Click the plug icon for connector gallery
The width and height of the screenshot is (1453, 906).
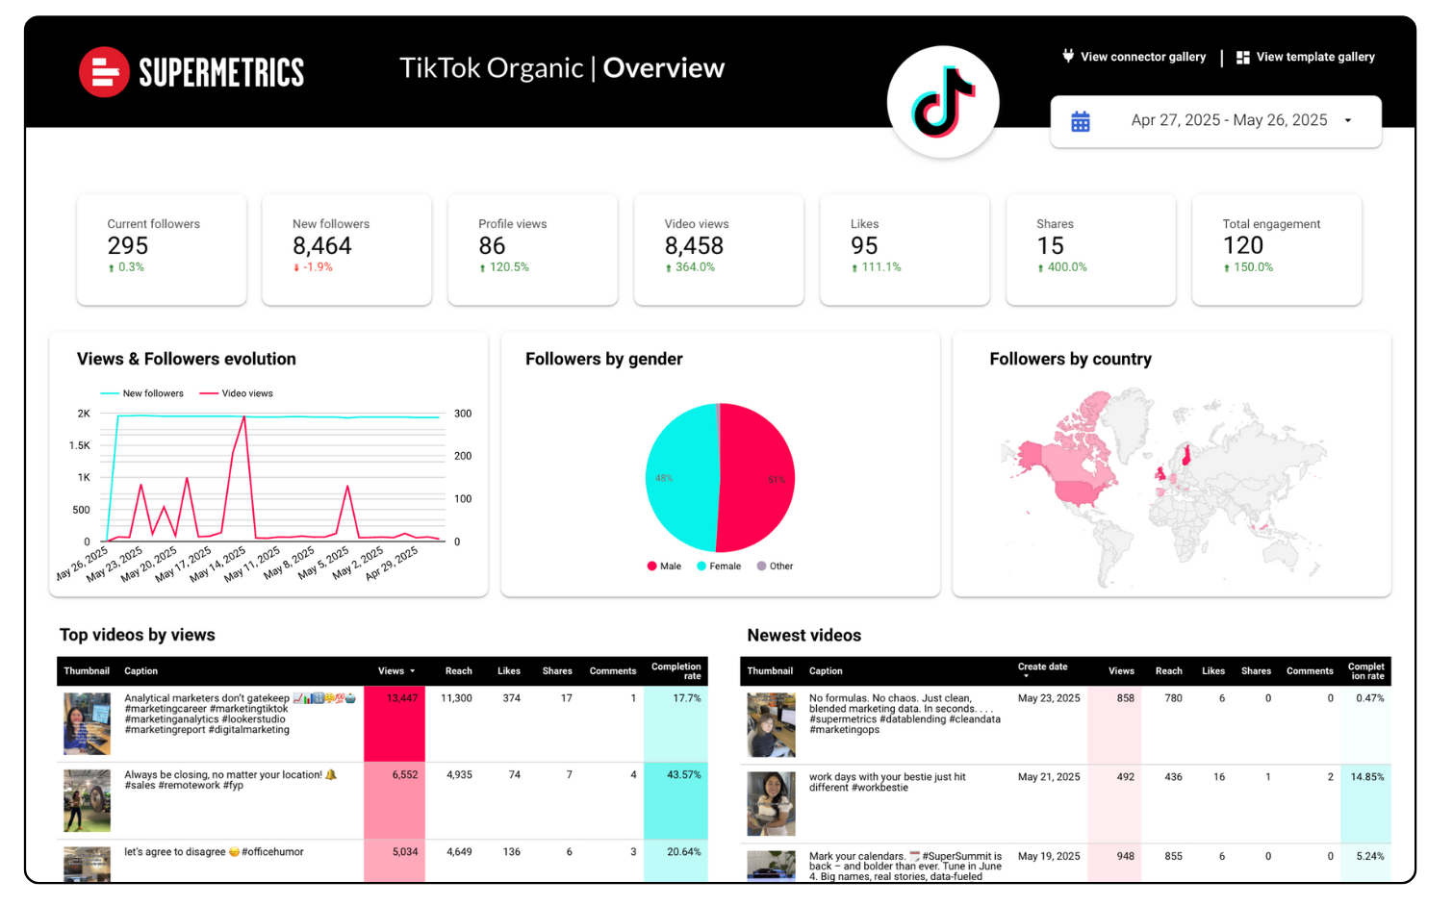(x=1068, y=56)
